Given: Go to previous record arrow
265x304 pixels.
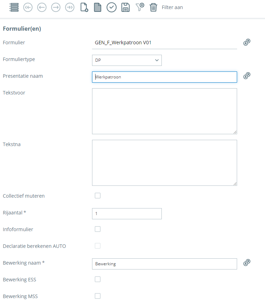Looking at the screenshot, I should (42, 7).
